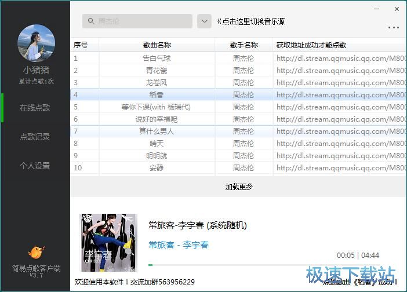Click the 歌手名称 column header
The height and width of the screenshot is (292, 407).
coord(244,45)
